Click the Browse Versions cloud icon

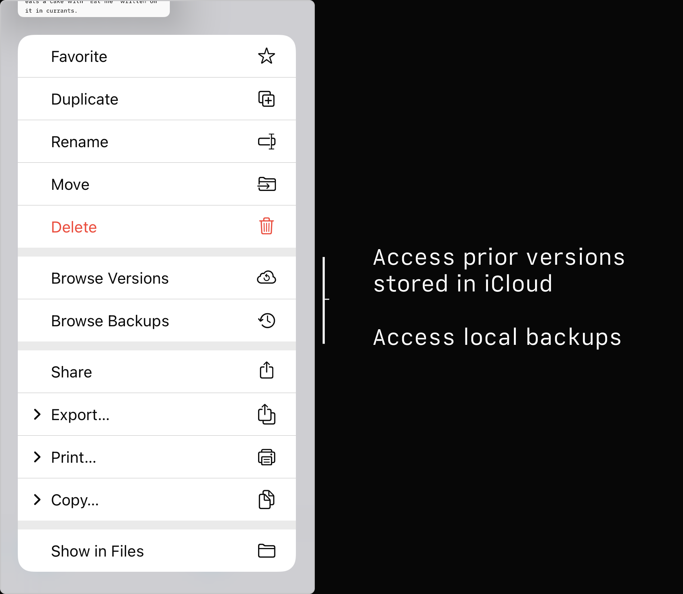point(266,278)
